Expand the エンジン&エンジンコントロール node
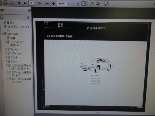This screenshot has height=116, width=155. [x=6, y=42]
